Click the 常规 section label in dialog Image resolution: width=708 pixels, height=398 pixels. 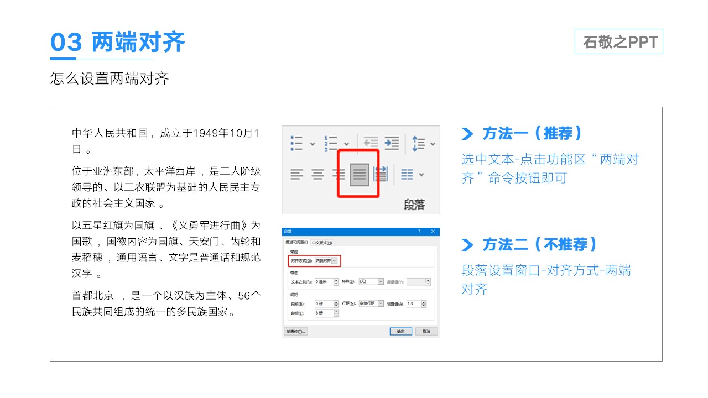[x=294, y=252]
